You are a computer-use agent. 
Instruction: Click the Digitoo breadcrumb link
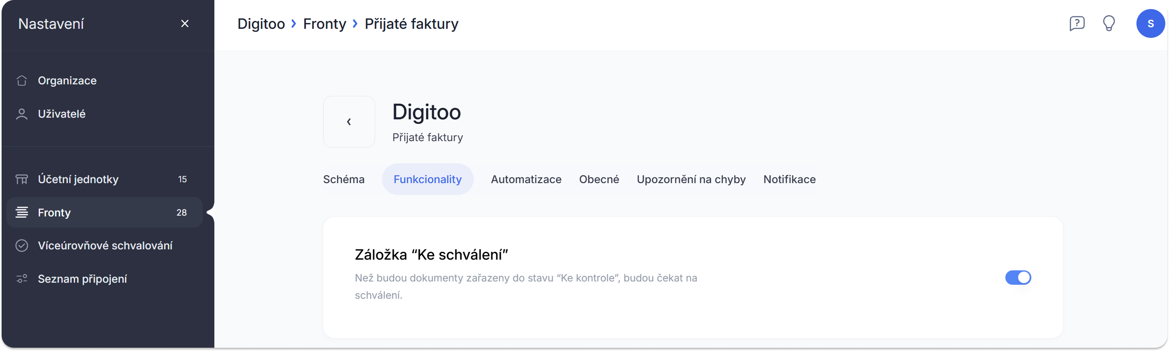click(261, 23)
